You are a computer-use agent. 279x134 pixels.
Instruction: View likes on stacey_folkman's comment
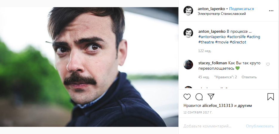pos(225,77)
